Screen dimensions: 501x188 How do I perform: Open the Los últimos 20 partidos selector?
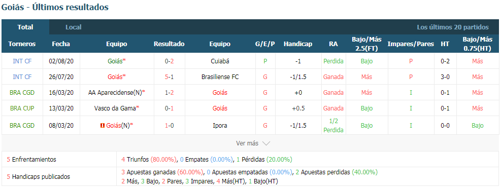coord(452,27)
